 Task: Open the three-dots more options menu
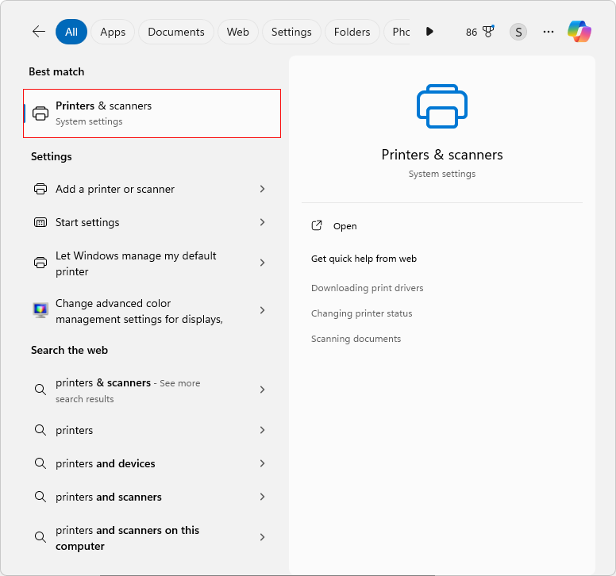click(x=549, y=32)
